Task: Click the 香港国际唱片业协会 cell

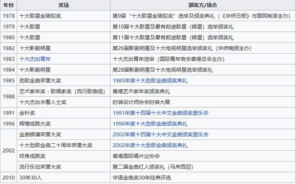Action: (203, 156)
